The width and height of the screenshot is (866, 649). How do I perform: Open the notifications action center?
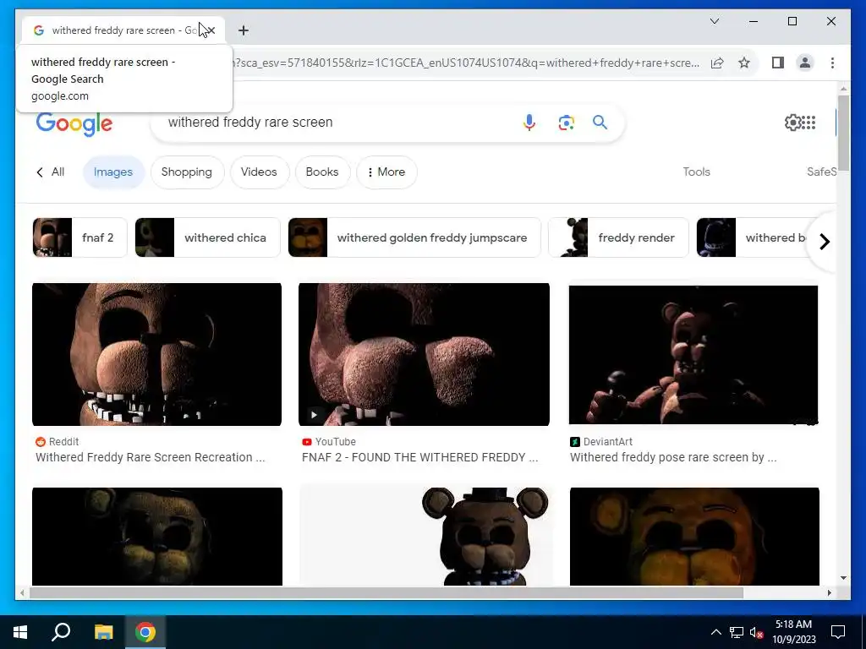(838, 632)
